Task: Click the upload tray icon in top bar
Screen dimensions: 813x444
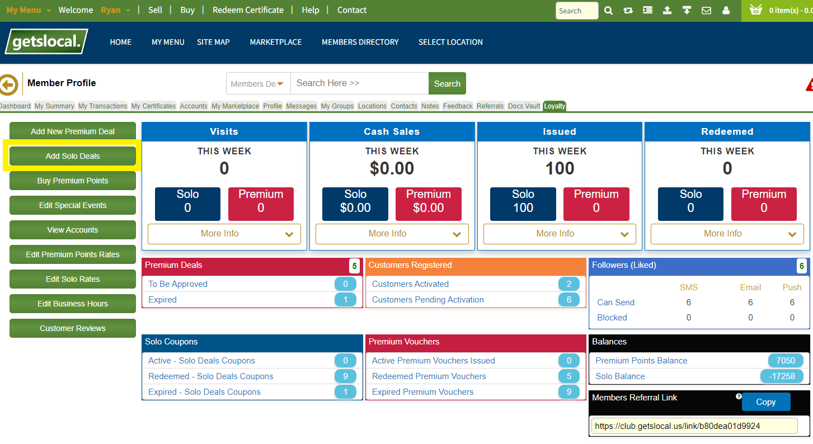Action: click(x=667, y=10)
